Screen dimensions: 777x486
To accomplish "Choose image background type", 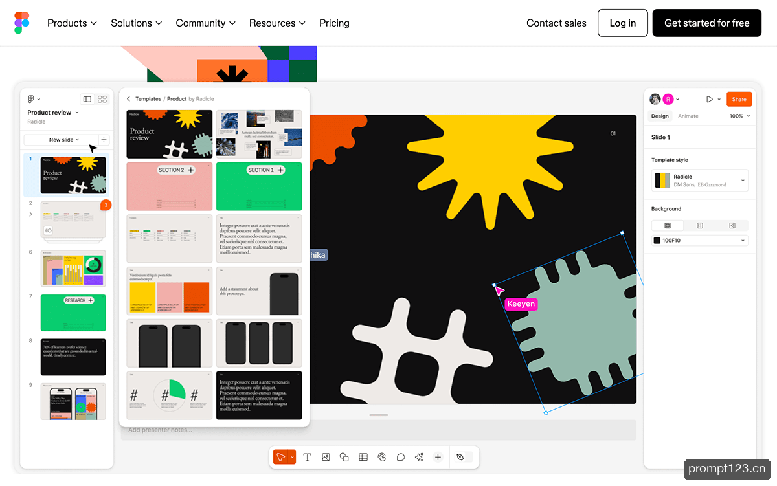I will tap(732, 226).
